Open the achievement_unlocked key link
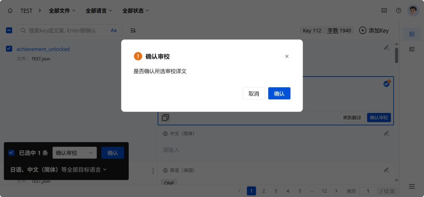Viewport: 424px width, 197px height. pos(43,49)
